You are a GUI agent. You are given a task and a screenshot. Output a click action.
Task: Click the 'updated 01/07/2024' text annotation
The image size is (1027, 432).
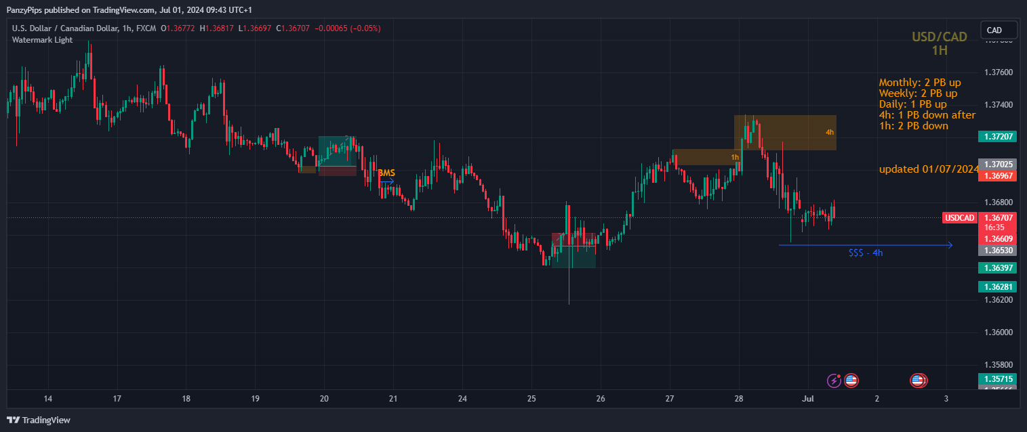coord(929,169)
